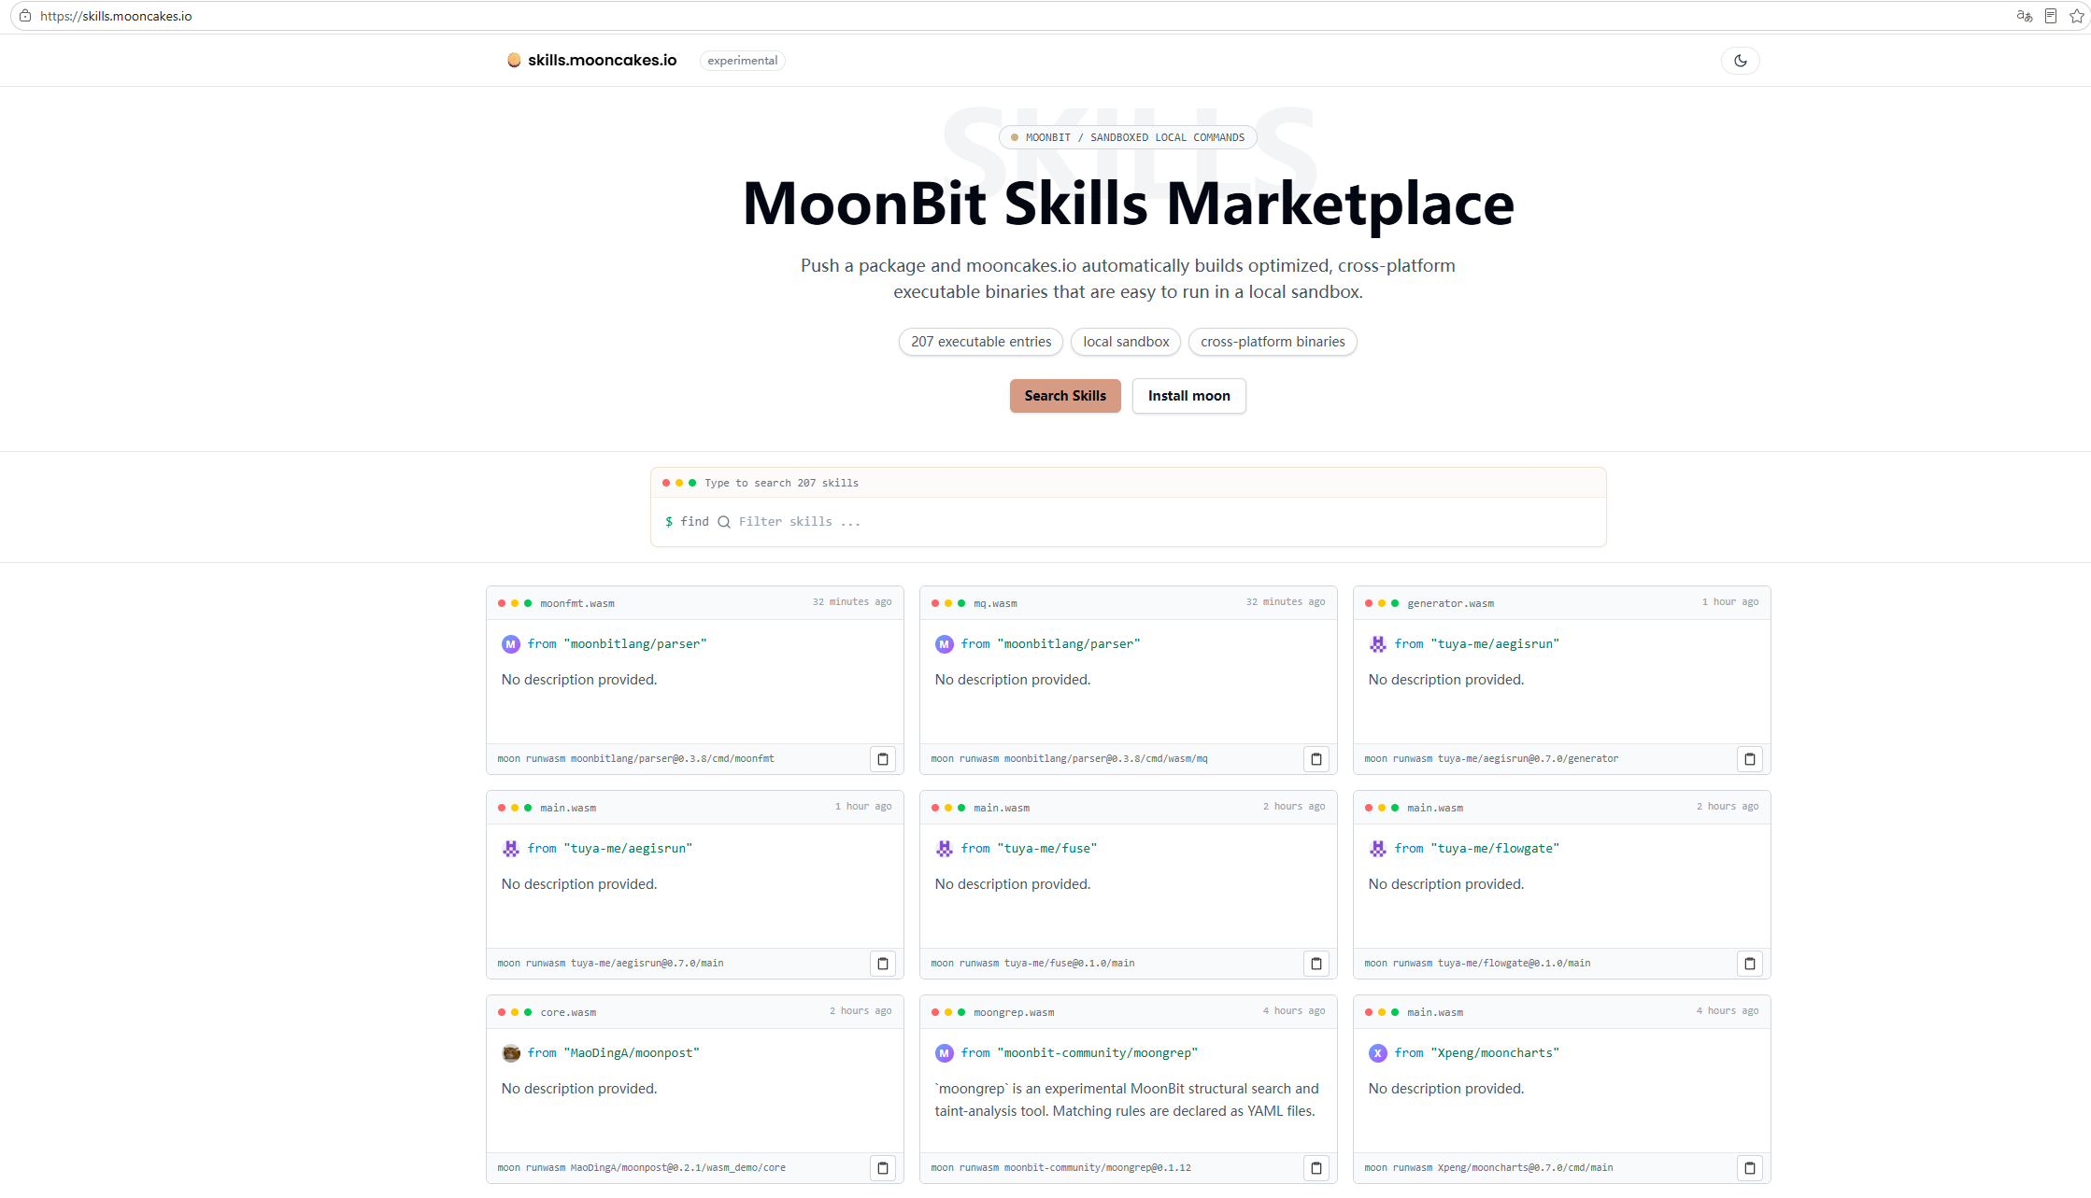Click MaoDingA avatar on core.wasm card
2091x1198 pixels.
(510, 1053)
